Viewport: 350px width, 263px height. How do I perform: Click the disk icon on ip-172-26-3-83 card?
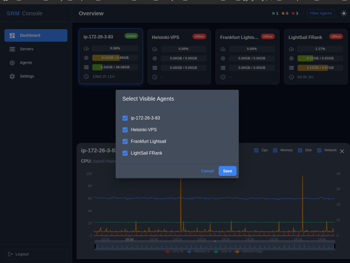click(86, 67)
